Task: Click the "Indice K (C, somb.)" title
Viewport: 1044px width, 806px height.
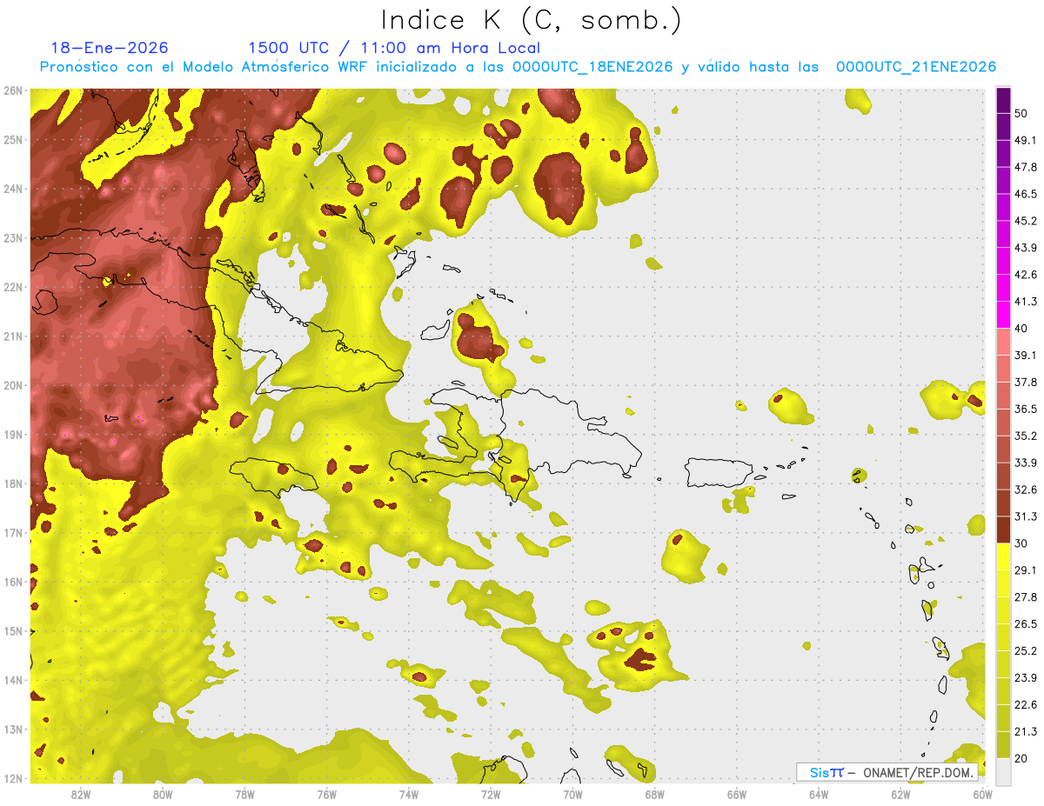Action: click(x=531, y=20)
